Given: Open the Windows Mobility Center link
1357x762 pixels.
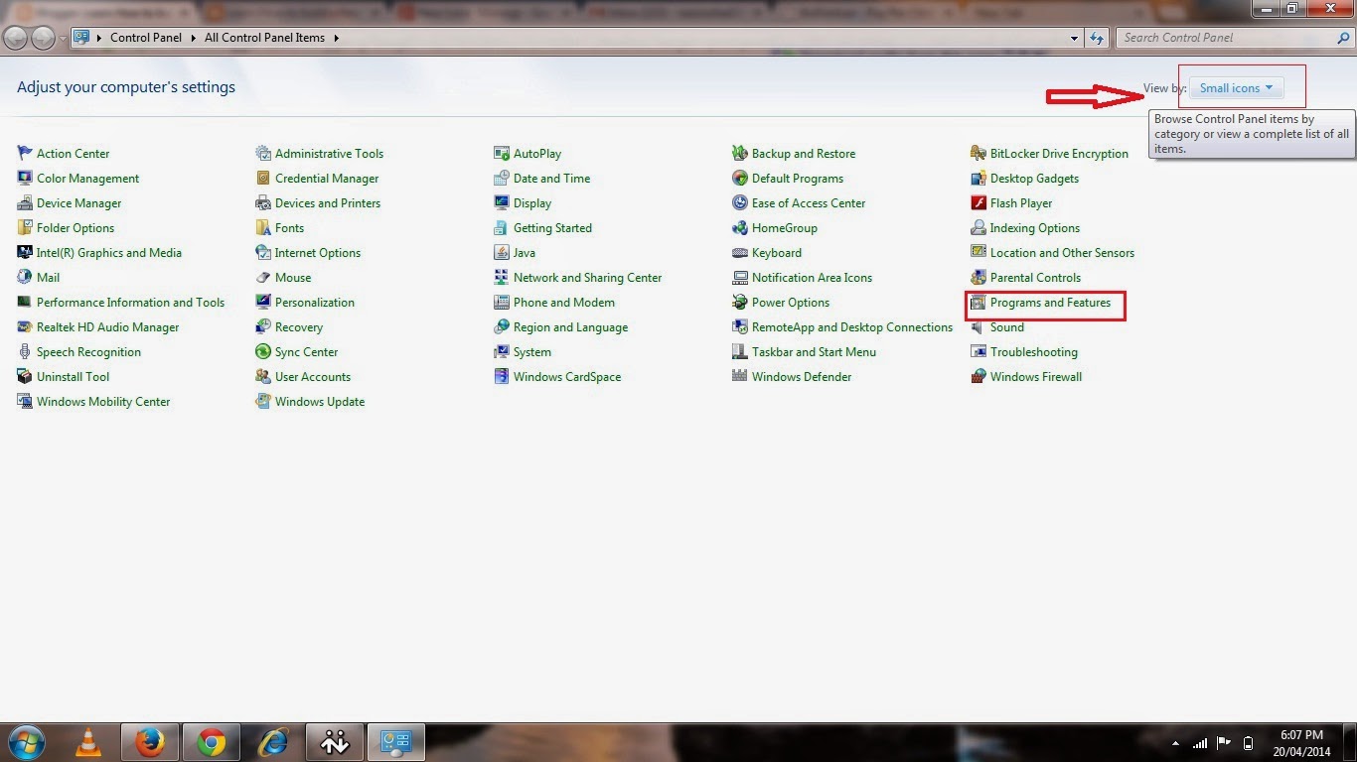Looking at the screenshot, I should tap(103, 401).
